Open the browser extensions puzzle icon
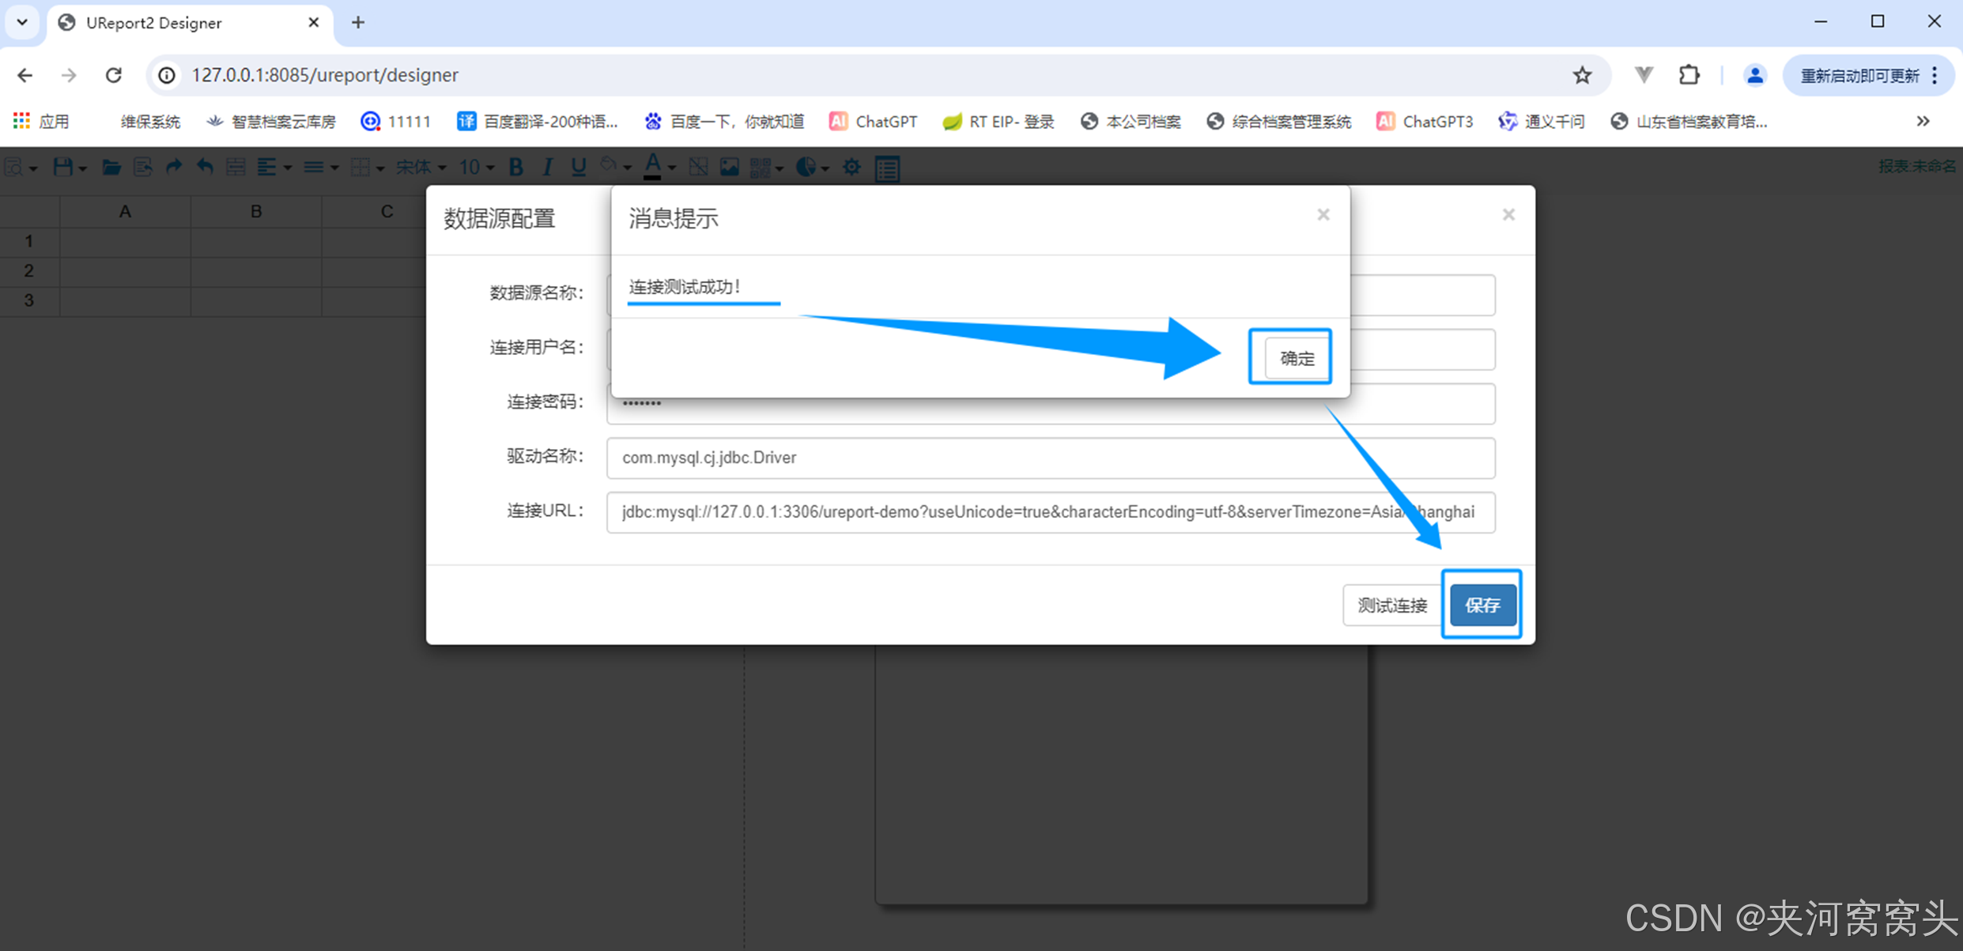Screen dimensions: 1963x951 click(x=1689, y=75)
